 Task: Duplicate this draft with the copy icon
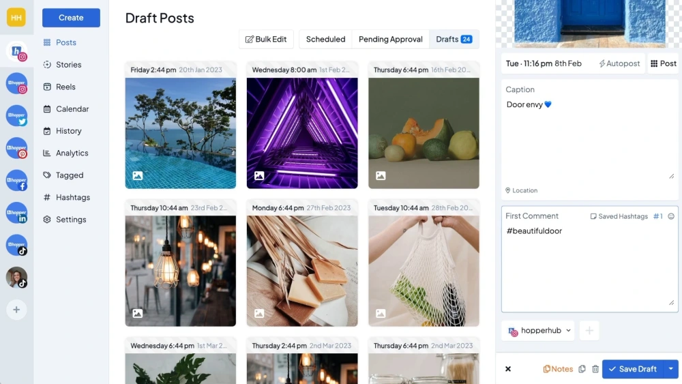click(582, 369)
